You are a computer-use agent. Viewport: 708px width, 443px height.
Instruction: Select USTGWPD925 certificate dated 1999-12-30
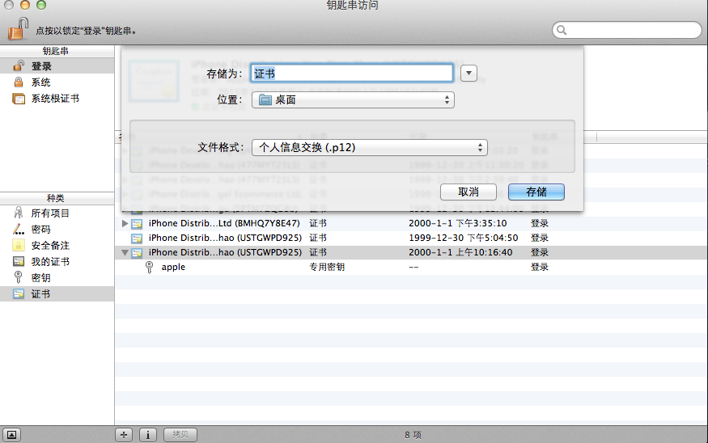[x=411, y=238]
